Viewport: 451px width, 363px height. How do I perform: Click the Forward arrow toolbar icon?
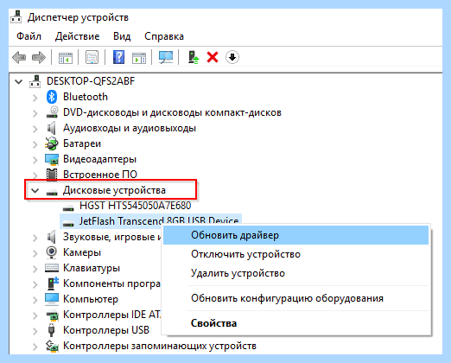click(39, 57)
